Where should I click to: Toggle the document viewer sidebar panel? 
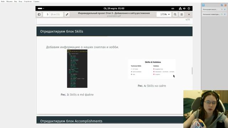[39, 14]
